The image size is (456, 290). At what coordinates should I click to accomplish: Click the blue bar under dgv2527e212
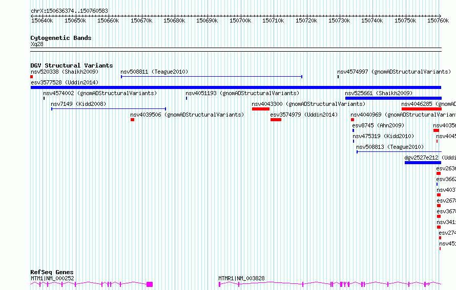(x=423, y=163)
